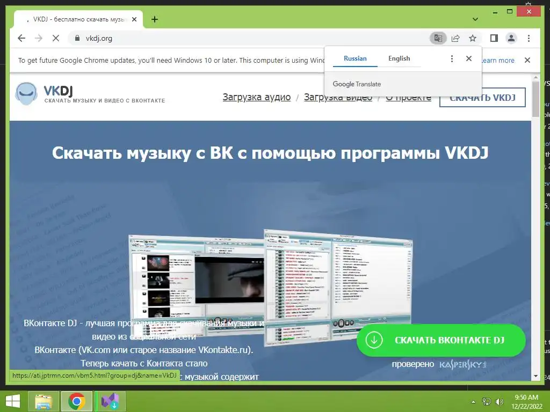Viewport: 550px width, 412px height.
Task: Click the scrollbar down arrow
Action: tap(535, 376)
